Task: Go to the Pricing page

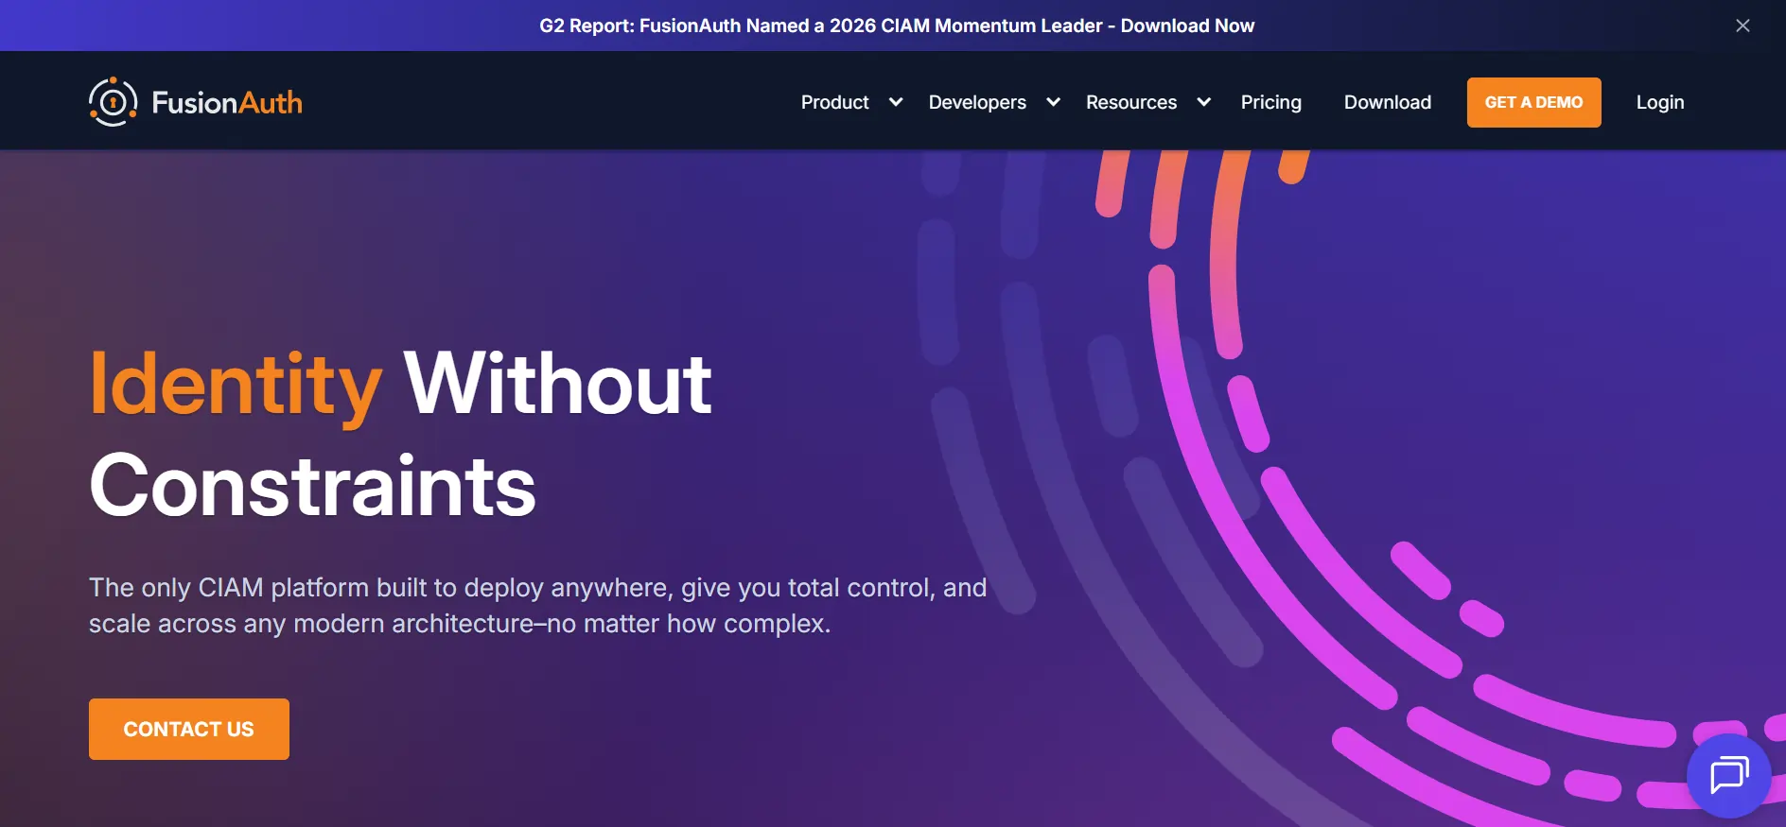Action: (x=1271, y=102)
